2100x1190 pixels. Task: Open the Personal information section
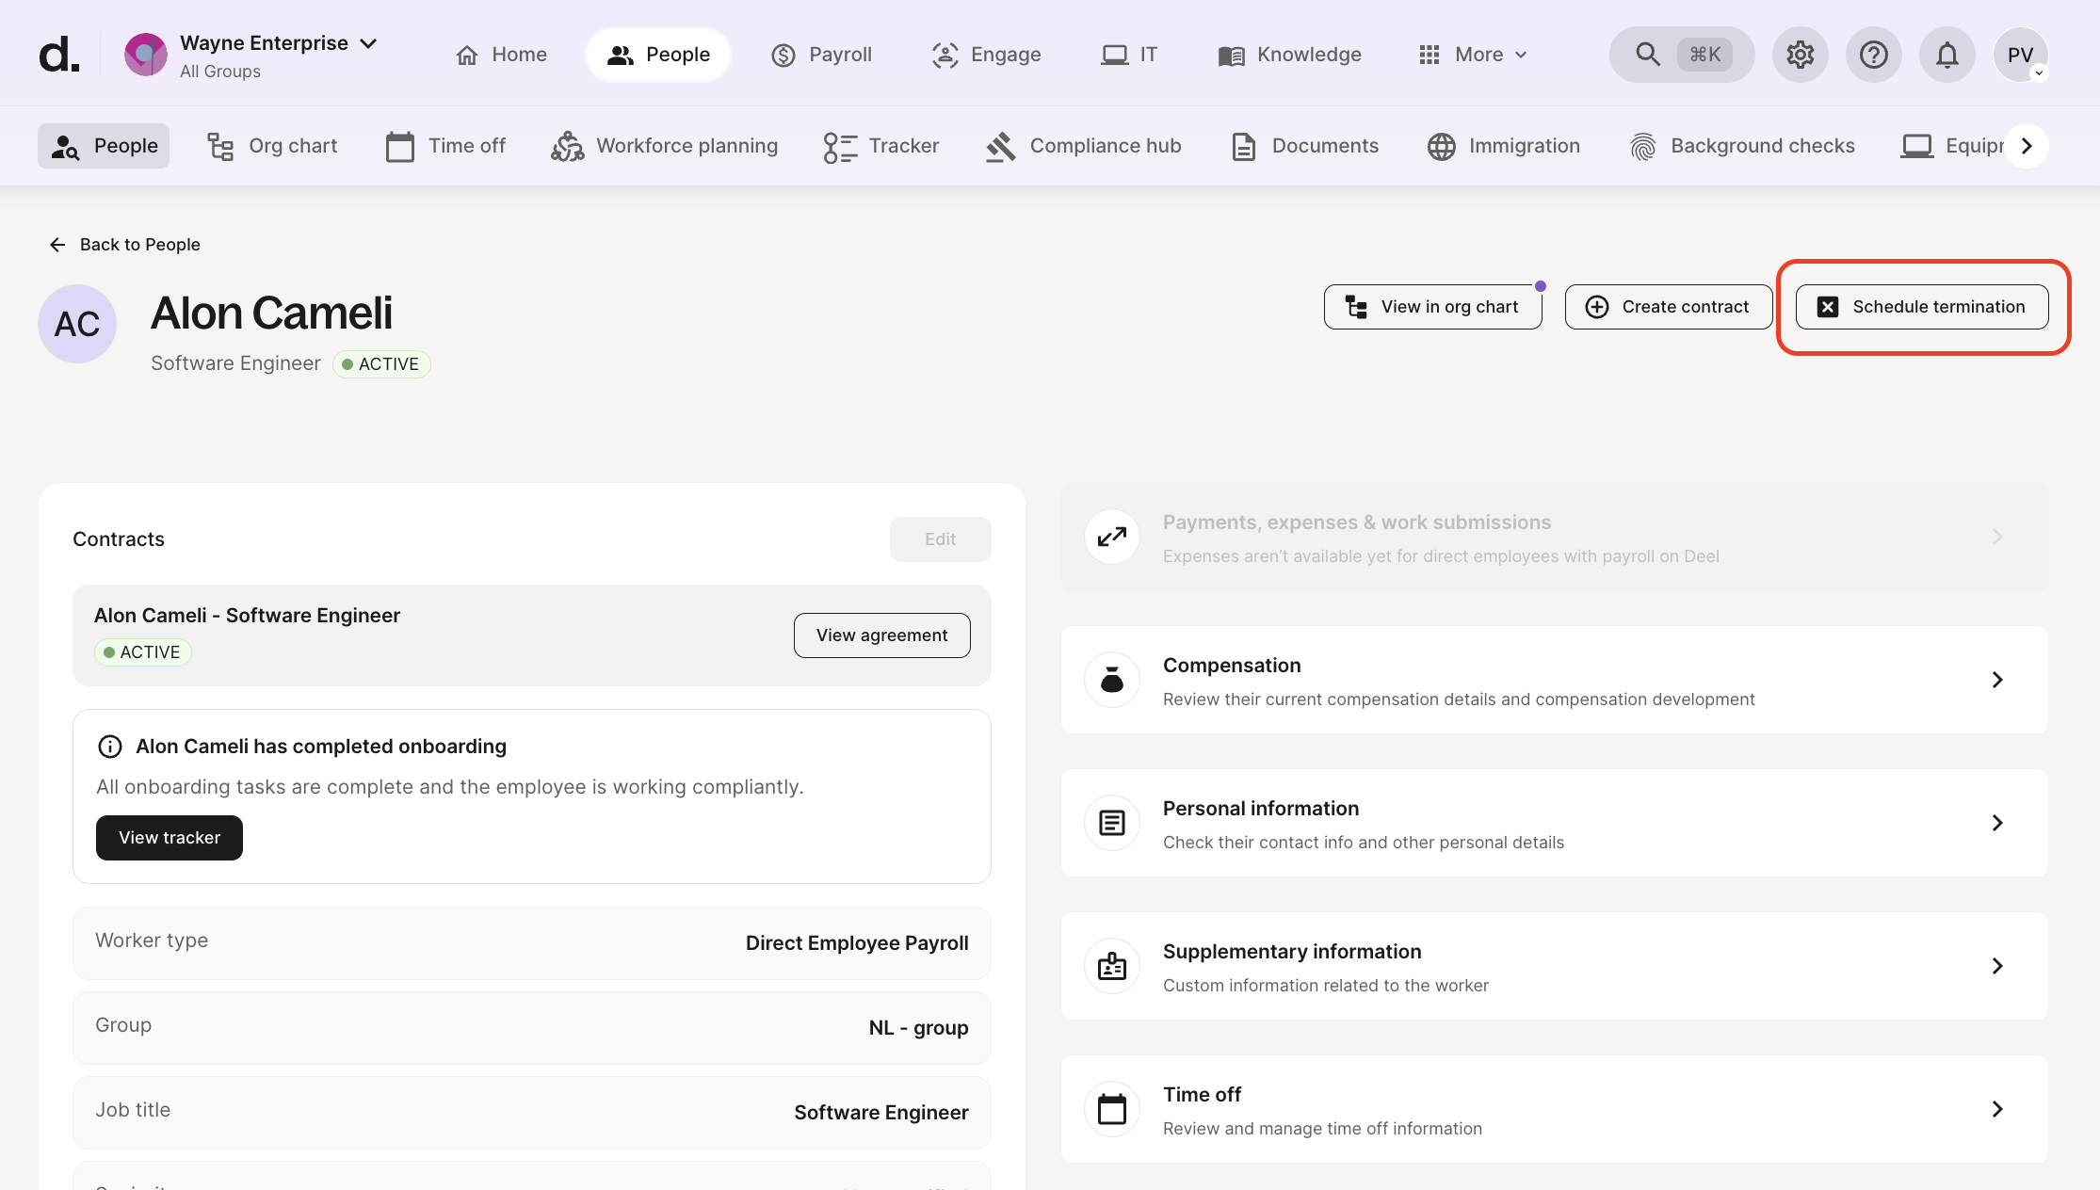(1554, 823)
